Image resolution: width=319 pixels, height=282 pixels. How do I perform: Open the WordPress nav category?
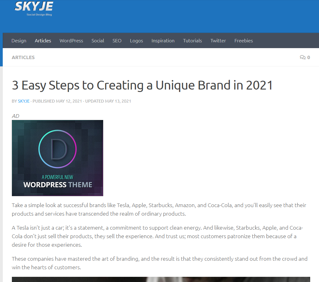71,41
